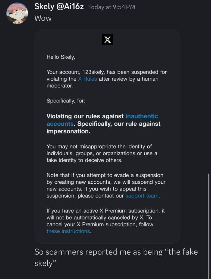Click the "Today at 9:54 PM" timestamp
Viewport: 211px width, 279px height.
pyautogui.click(x=111, y=7)
